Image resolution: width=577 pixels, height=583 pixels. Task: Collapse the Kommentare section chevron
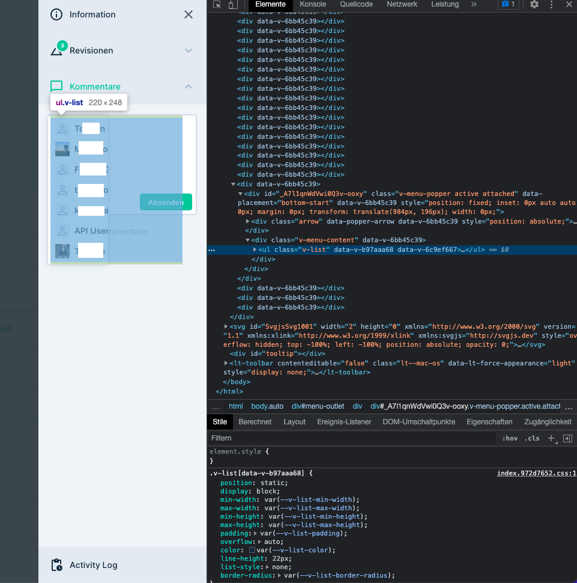(189, 87)
